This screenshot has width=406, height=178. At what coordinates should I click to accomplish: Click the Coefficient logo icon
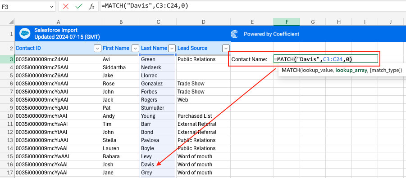point(234,34)
